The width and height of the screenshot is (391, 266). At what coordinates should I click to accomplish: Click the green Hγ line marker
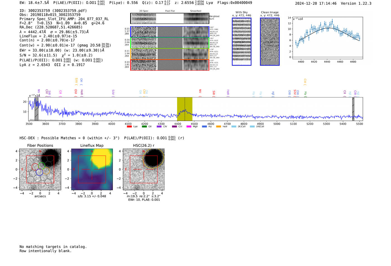pyautogui.click(x=305, y=94)
